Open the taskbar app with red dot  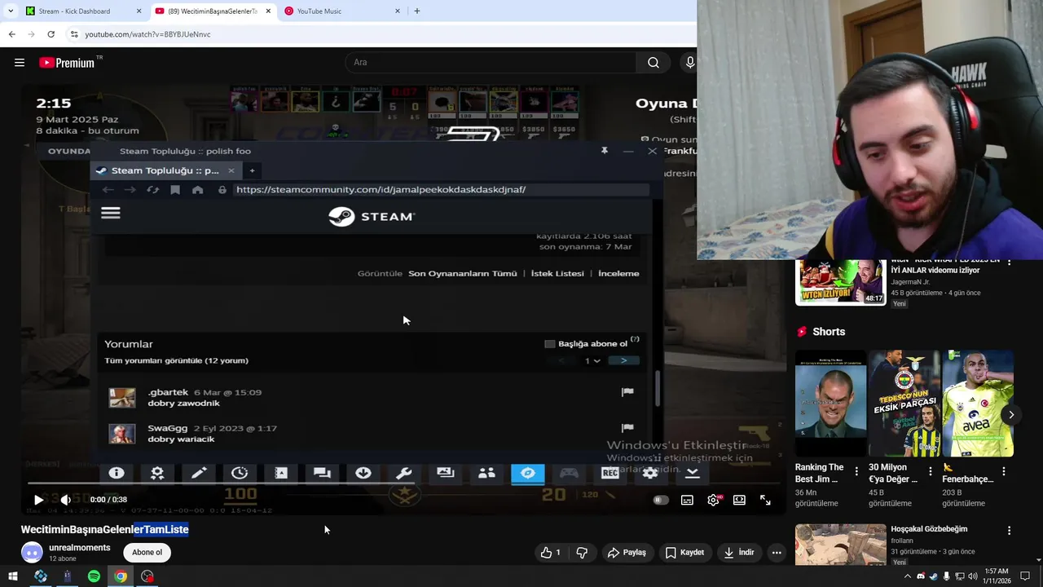pos(147,576)
